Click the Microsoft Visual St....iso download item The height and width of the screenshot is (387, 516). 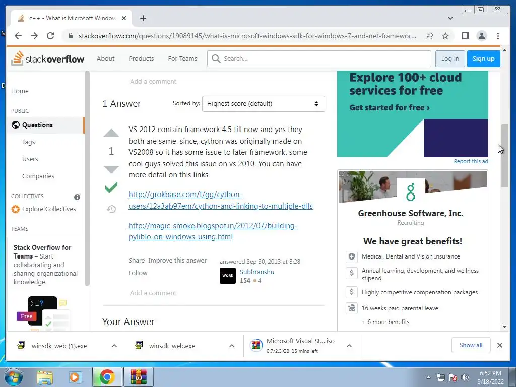pos(295,346)
